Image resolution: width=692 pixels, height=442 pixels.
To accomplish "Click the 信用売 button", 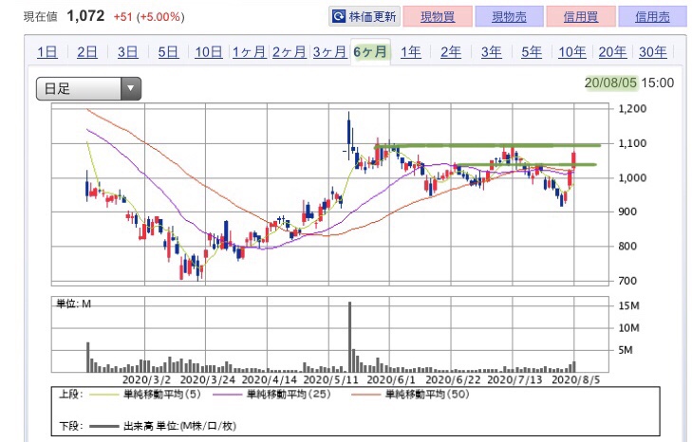I will coord(652,17).
